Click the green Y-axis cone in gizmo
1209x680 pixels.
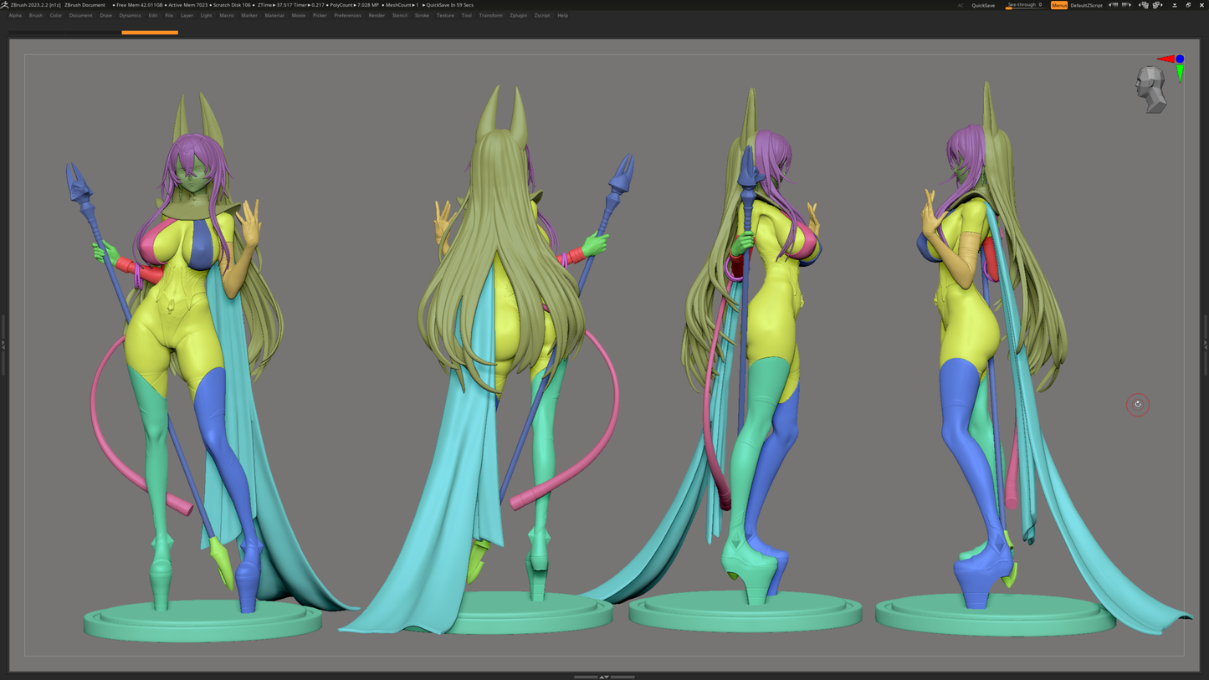[1180, 74]
